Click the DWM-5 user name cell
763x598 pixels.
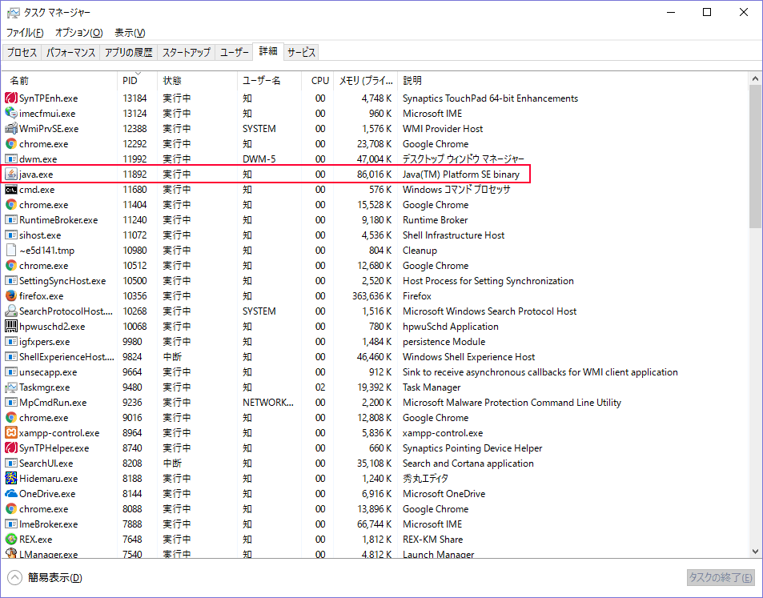click(x=259, y=159)
